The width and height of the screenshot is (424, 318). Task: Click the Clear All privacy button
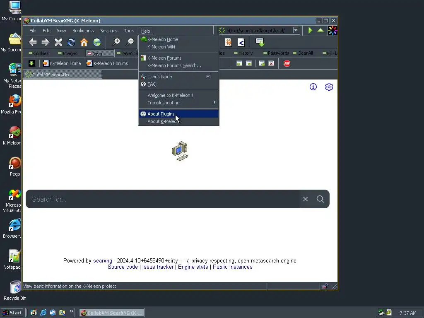pos(303,53)
